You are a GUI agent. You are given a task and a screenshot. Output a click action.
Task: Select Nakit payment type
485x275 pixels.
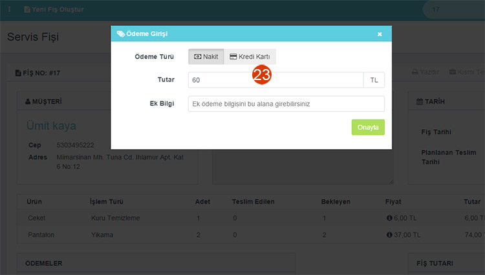tap(206, 56)
